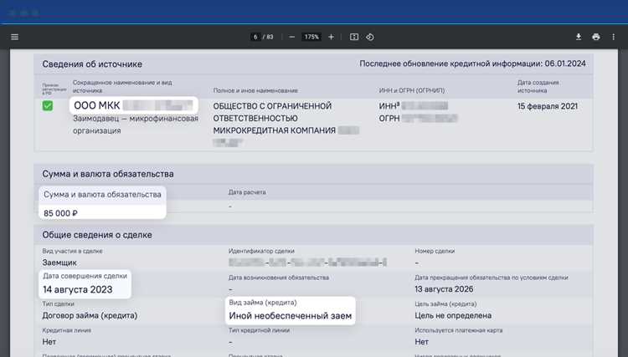The width and height of the screenshot is (628, 357).
Task: Select the value 'Иной необеспеченный заем'
Action: [x=291, y=316]
